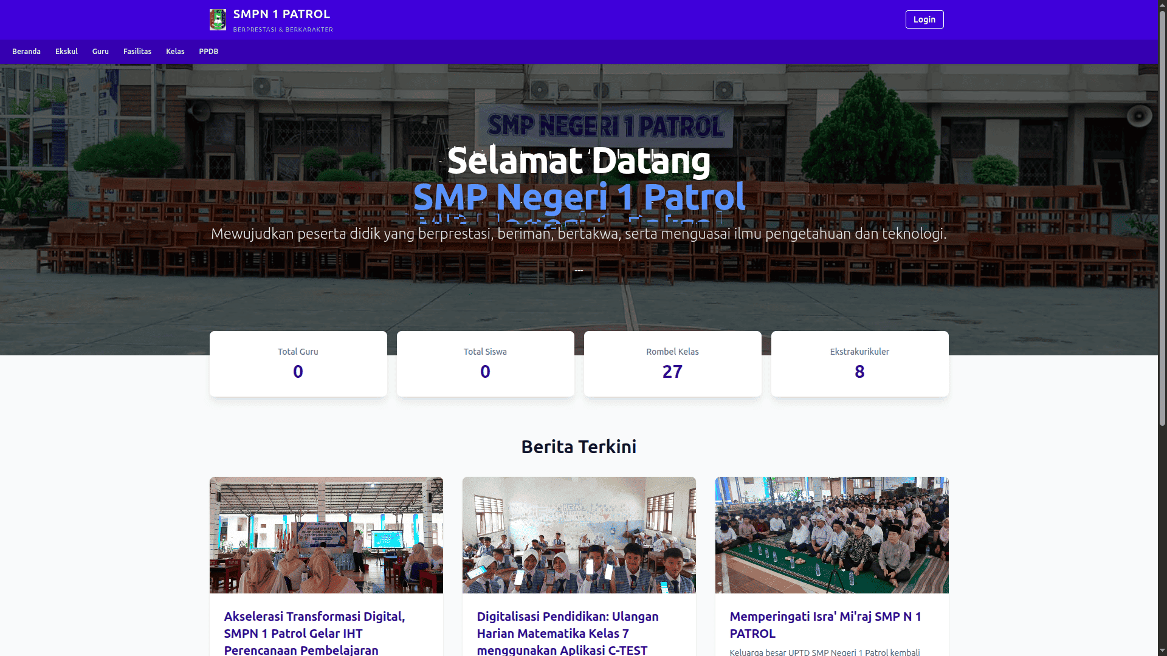Select the Total Siswa statistic card
This screenshot has height=656, width=1167.
coord(486,364)
